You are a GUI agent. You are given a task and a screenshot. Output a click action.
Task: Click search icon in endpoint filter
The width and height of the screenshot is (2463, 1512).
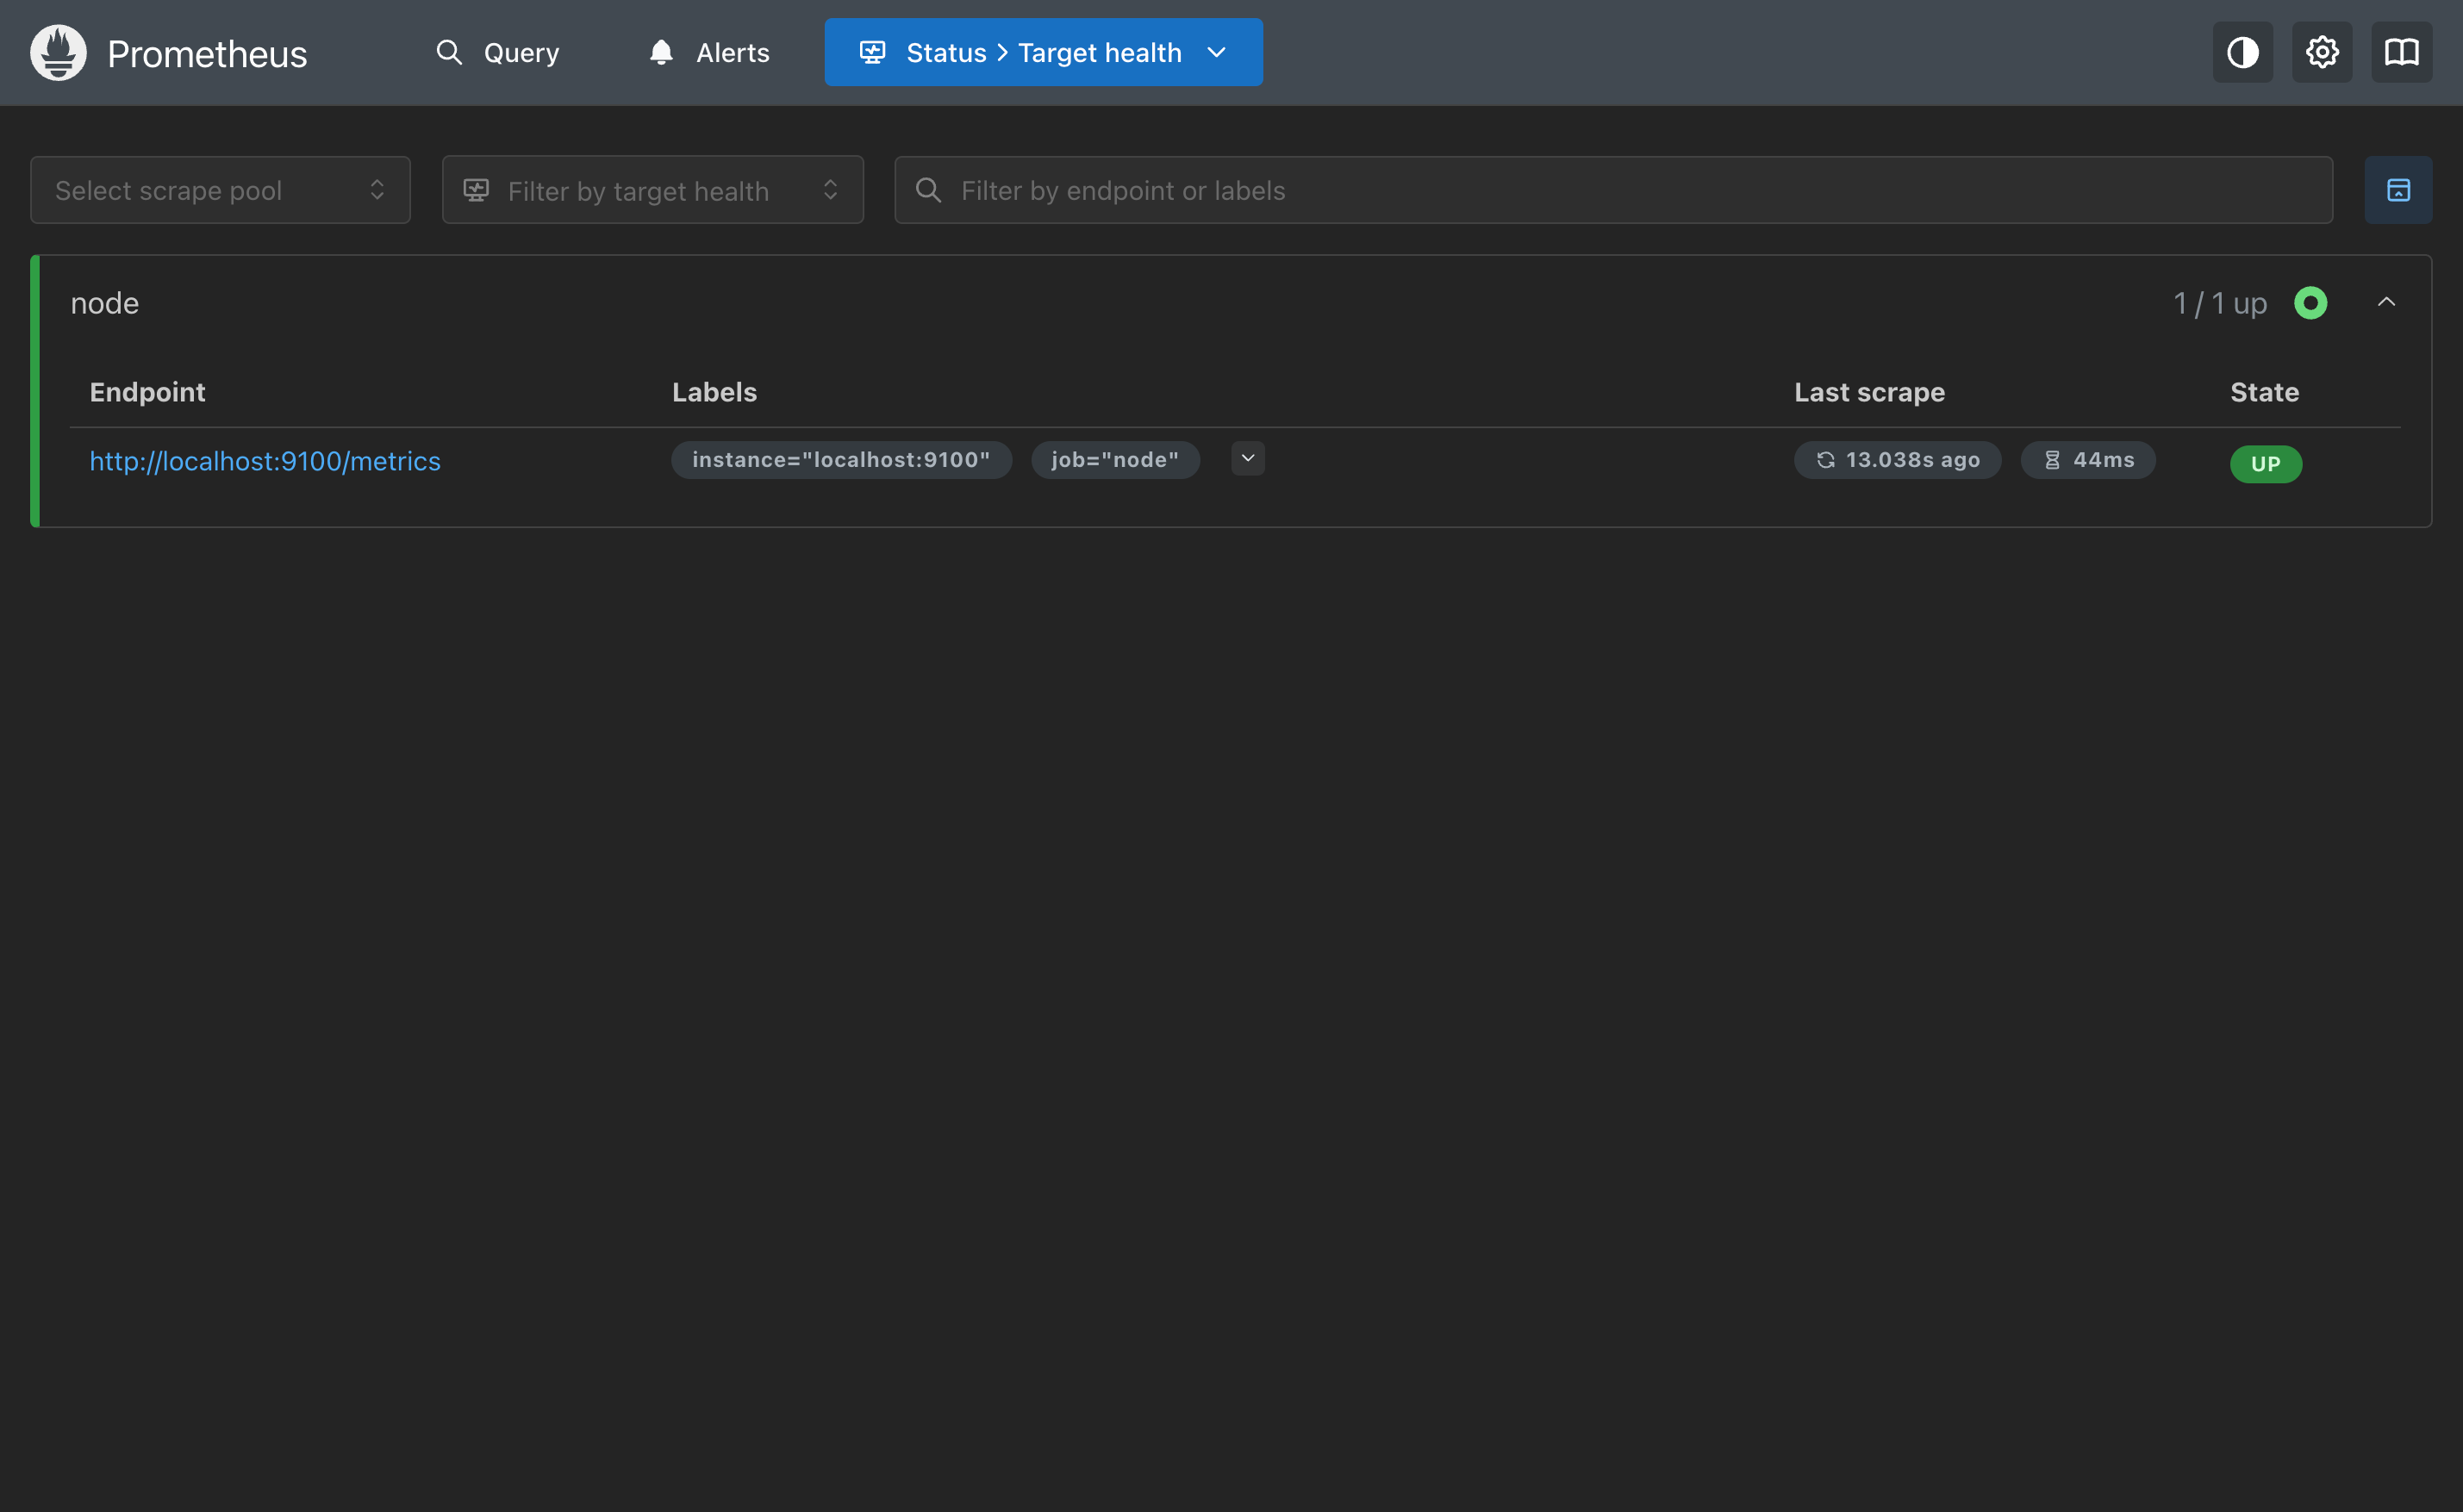pyautogui.click(x=928, y=190)
